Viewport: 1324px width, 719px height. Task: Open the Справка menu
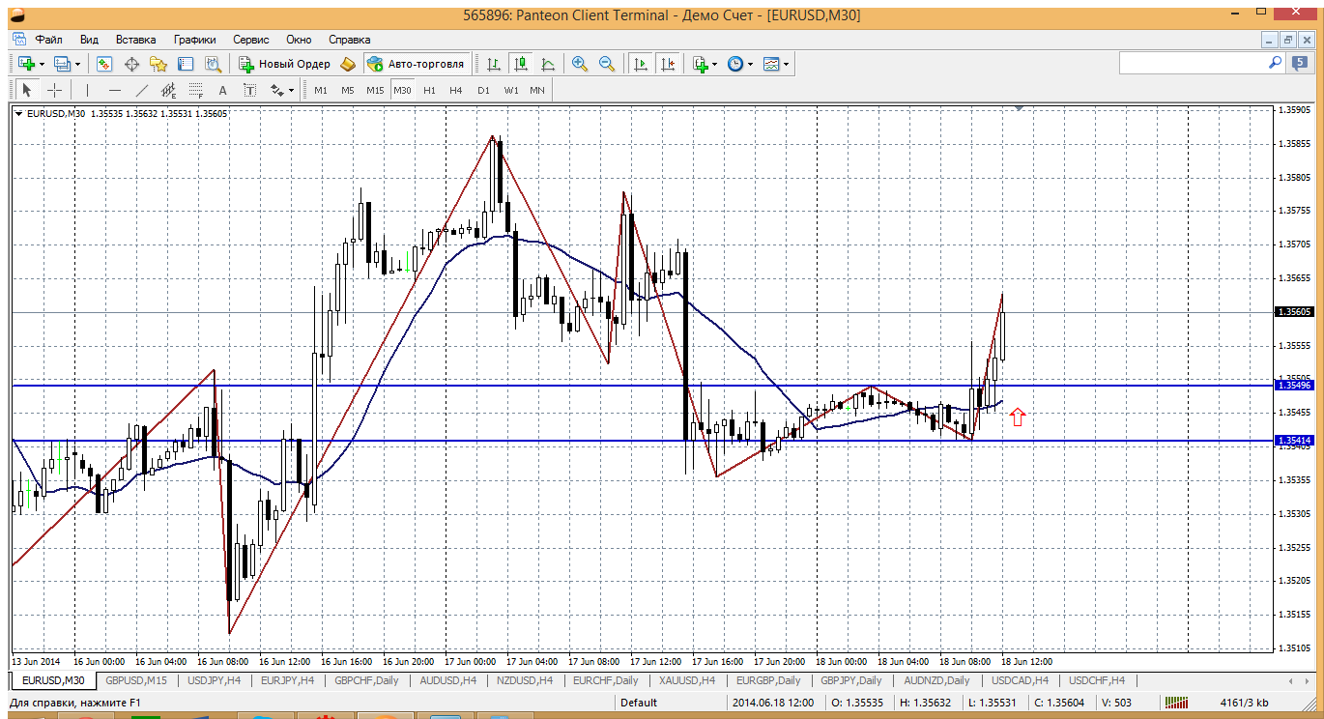[x=350, y=40]
